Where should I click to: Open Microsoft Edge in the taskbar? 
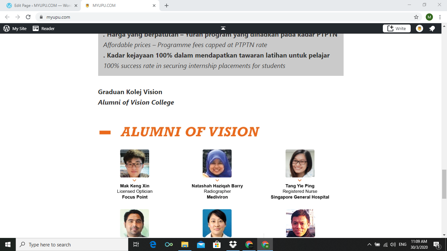(153, 244)
